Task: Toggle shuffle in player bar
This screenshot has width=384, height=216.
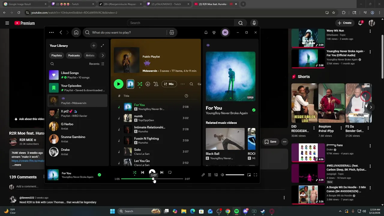Action: 134,172
